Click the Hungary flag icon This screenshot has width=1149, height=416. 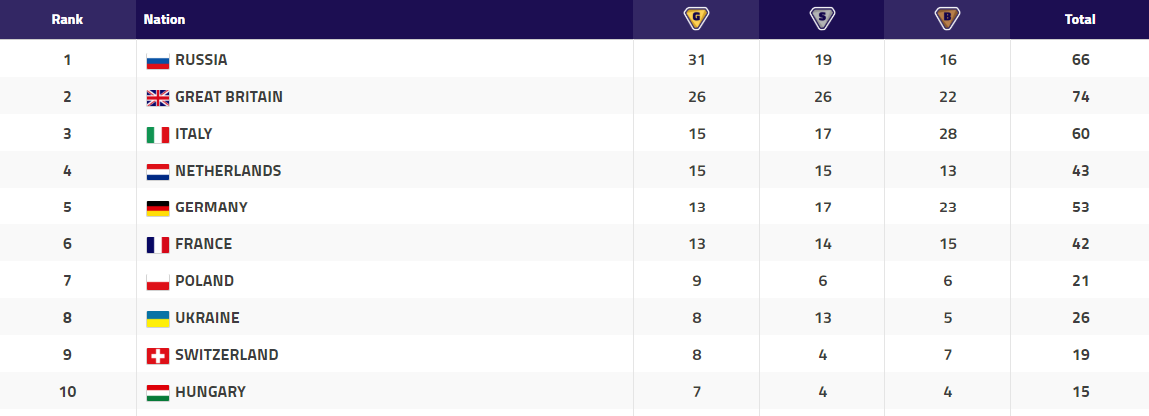158,393
